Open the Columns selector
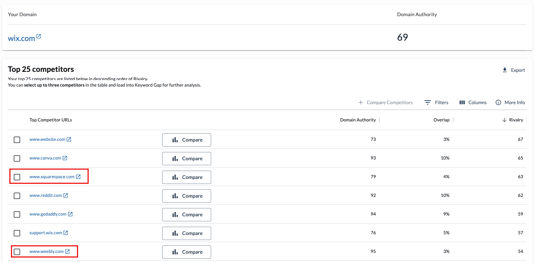 tap(473, 102)
